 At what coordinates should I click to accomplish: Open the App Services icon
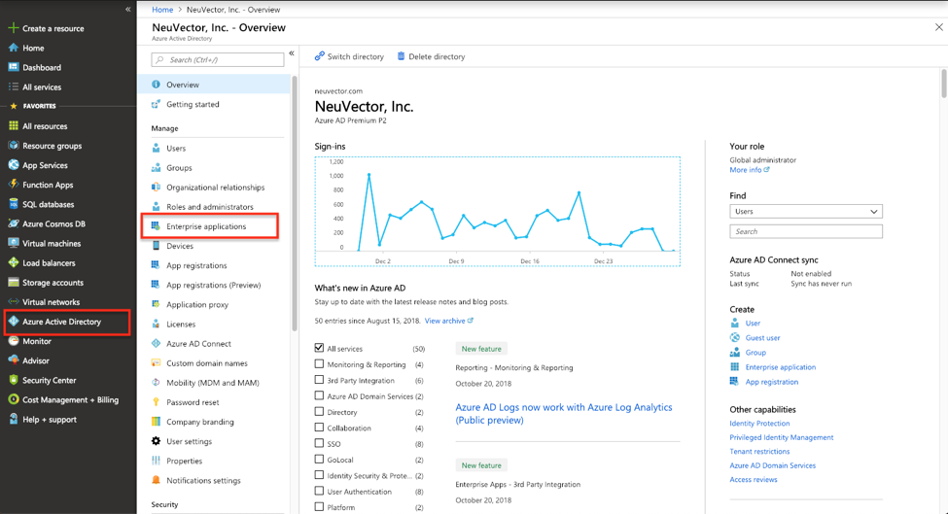14,165
